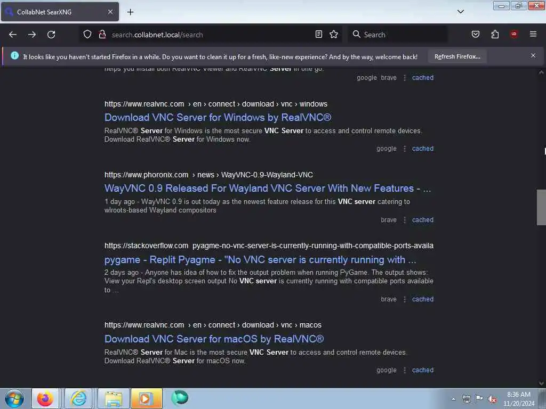Click the page scrollbar thumb
Image resolution: width=546 pixels, height=409 pixels.
tap(541, 207)
